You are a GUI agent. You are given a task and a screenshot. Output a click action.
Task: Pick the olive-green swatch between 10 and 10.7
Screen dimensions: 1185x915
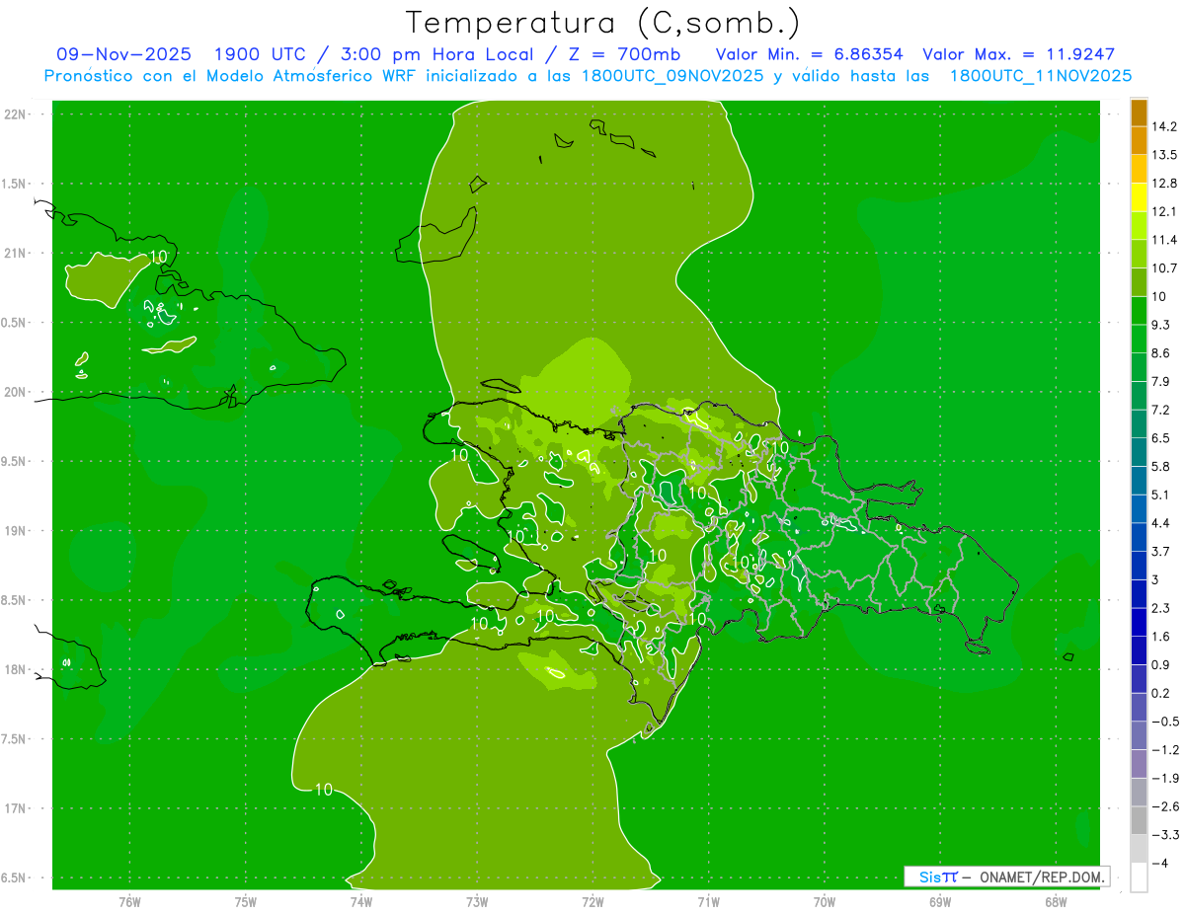(x=1139, y=282)
